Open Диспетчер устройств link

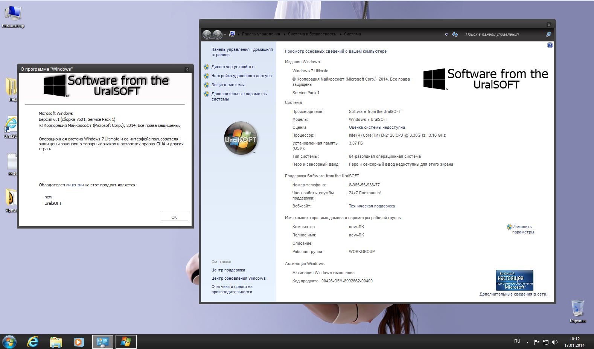pos(233,67)
